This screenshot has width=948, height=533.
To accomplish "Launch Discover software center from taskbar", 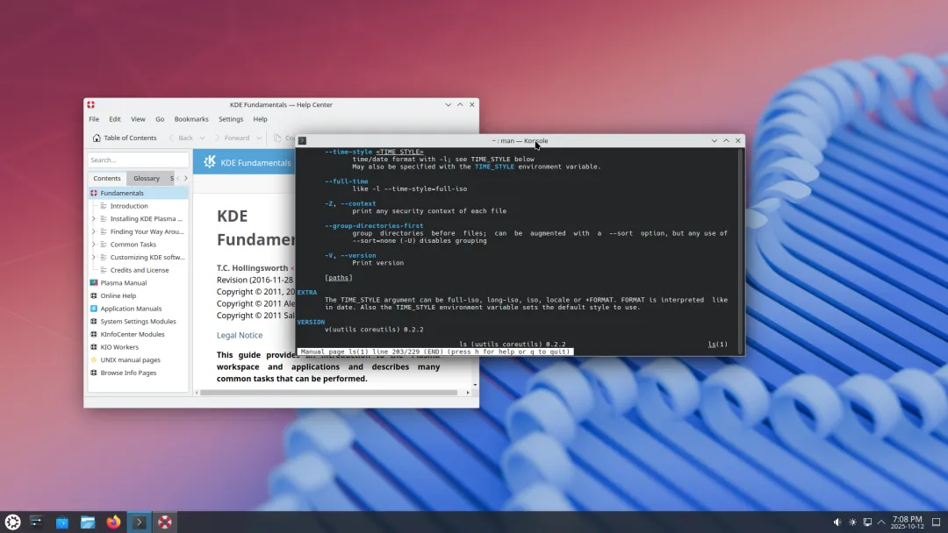I will point(62,522).
